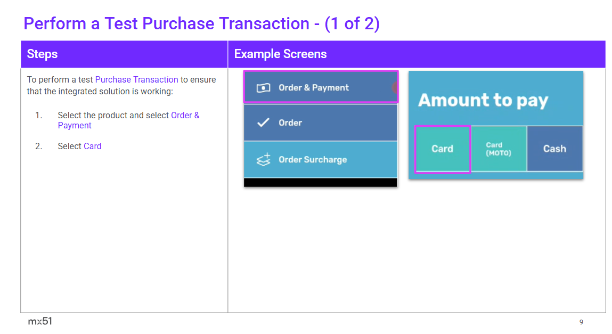Select the Example Screens column header
The height and width of the screenshot is (334, 612).
point(280,54)
